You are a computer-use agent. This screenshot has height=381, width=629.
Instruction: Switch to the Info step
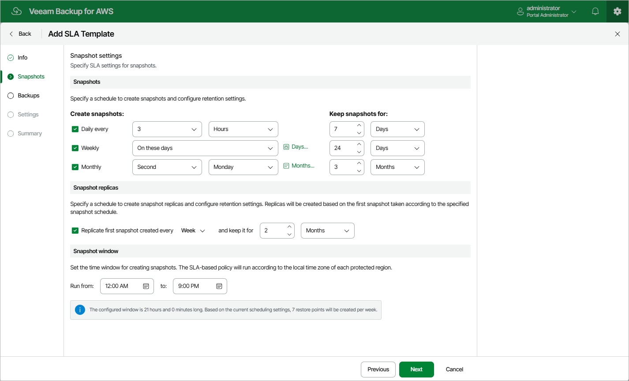[22, 58]
